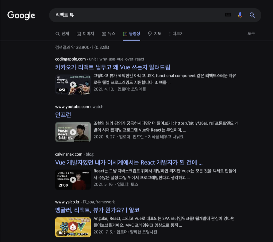
Task: Play the 21:08 Frontend Clean Code thumbnail
Action: click(73, 180)
